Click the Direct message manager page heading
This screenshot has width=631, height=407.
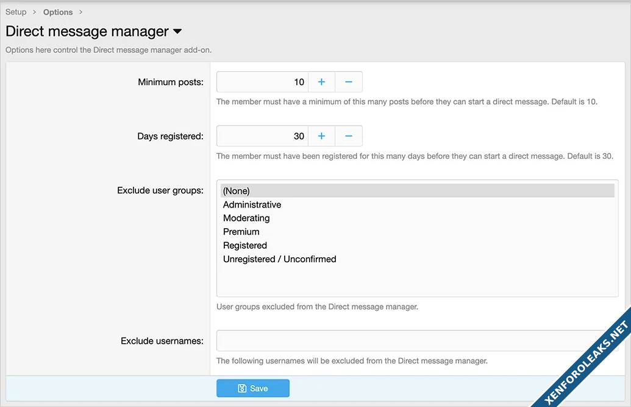point(87,32)
